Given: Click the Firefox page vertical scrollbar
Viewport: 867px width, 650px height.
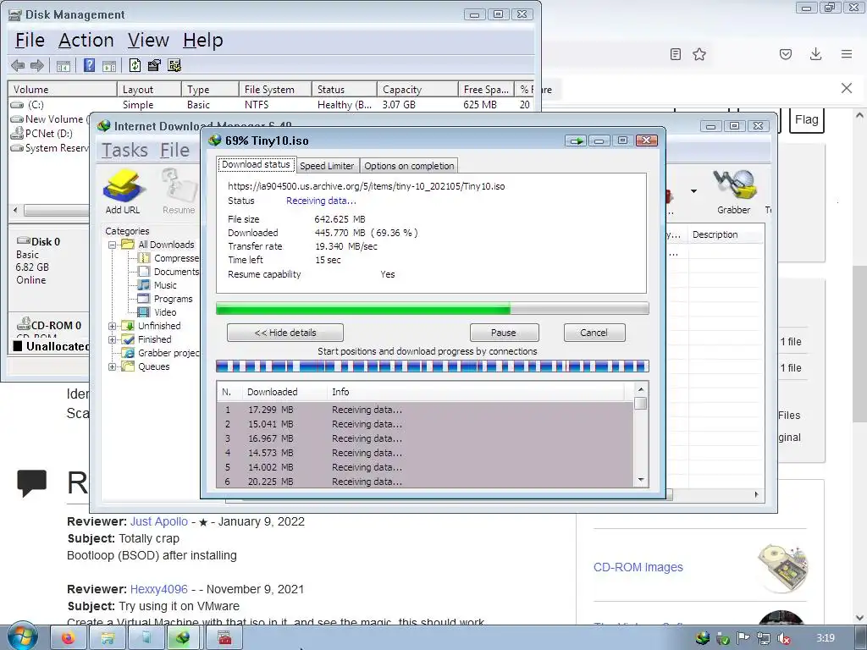Looking at the screenshot, I should (859, 344).
